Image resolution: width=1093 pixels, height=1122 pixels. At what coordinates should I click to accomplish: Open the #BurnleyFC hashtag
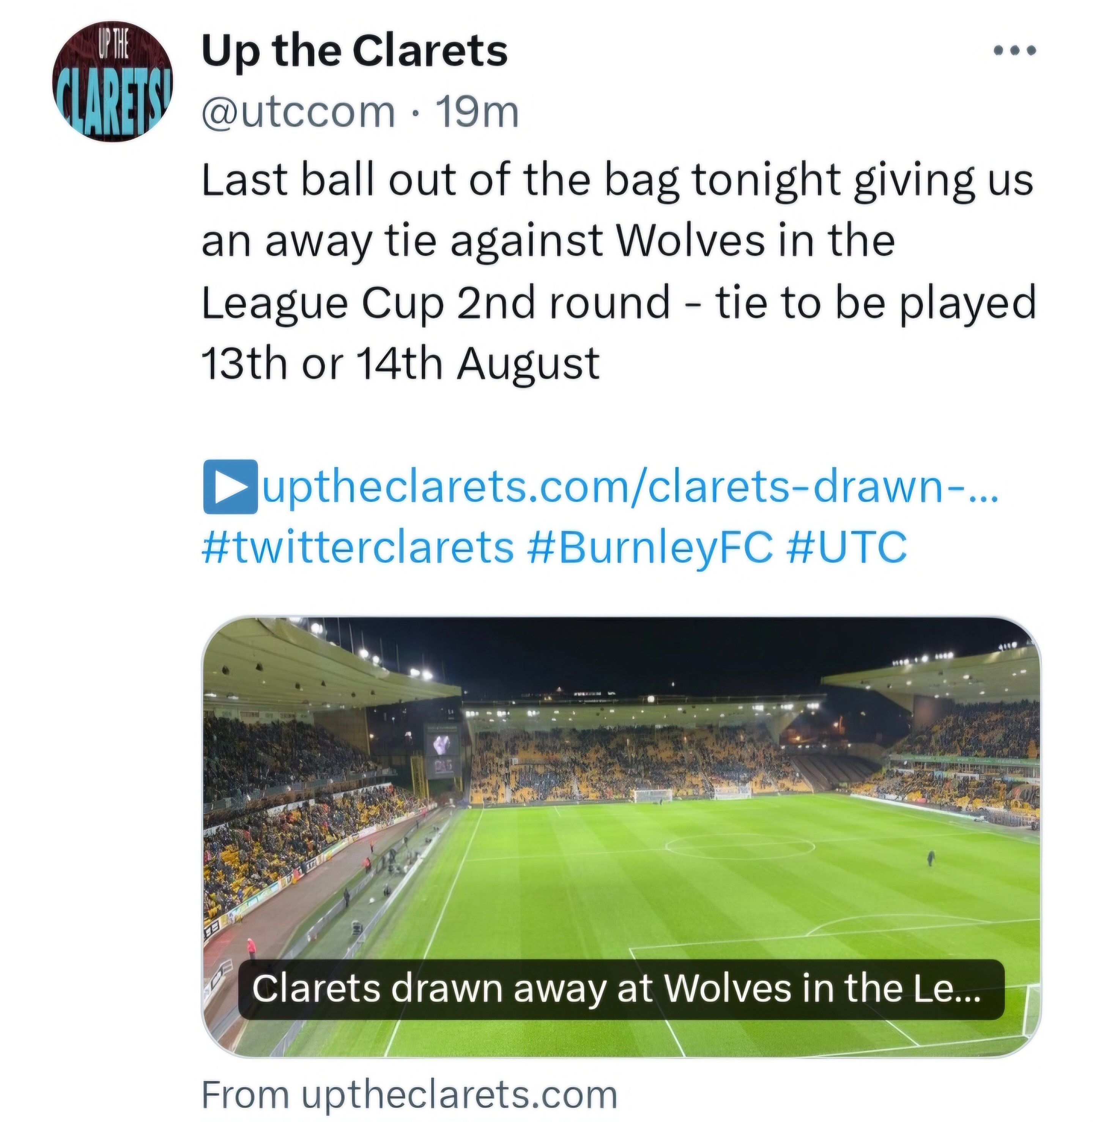point(649,547)
